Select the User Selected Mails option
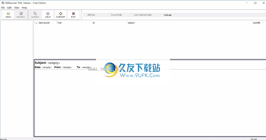The width and height of the screenshot is (266, 140). [x=132, y=15]
